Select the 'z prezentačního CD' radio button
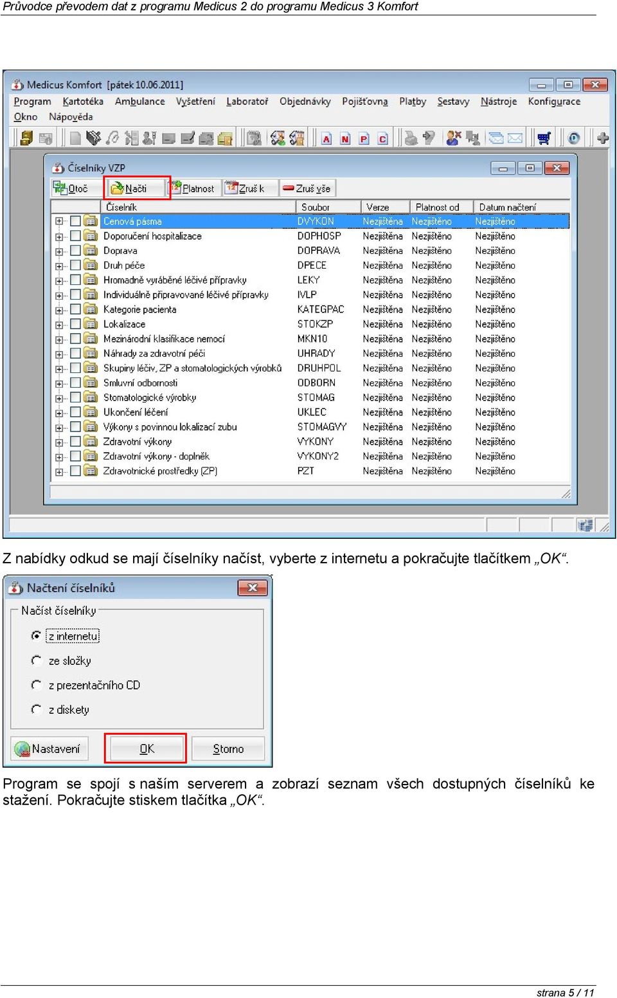This screenshot has width=617, height=998. 37,685
